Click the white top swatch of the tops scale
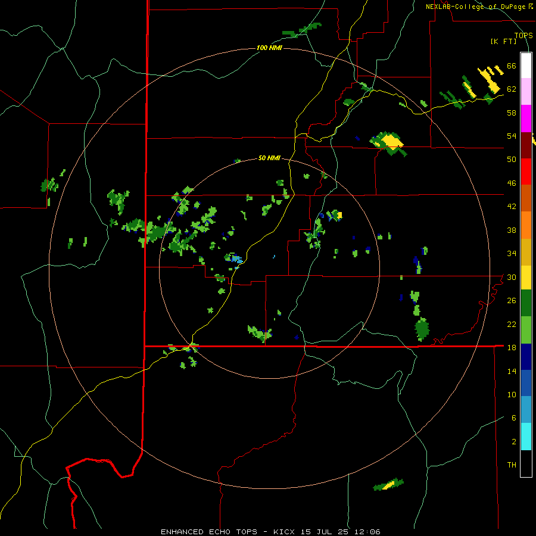 point(526,66)
